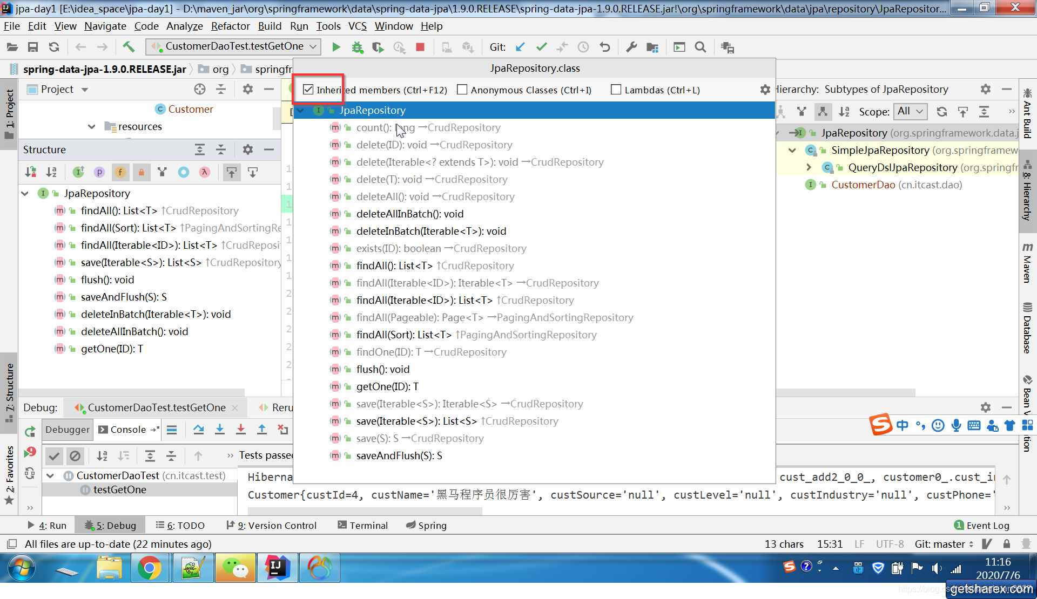The width and height of the screenshot is (1037, 599).
Task: Click the Rerun debug session icon
Action: click(30, 431)
